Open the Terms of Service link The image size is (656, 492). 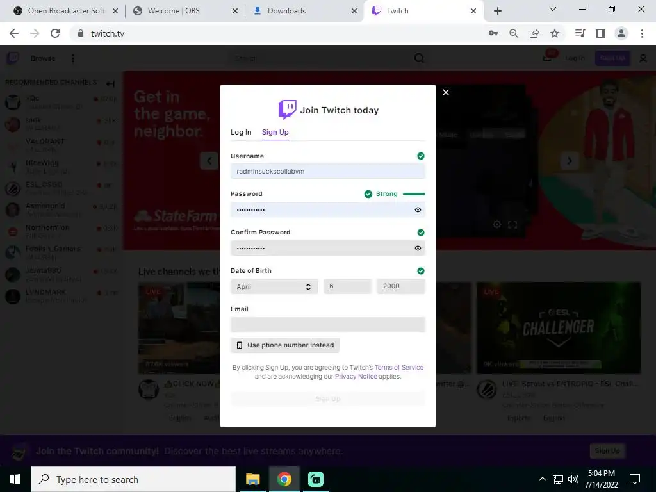(398, 367)
